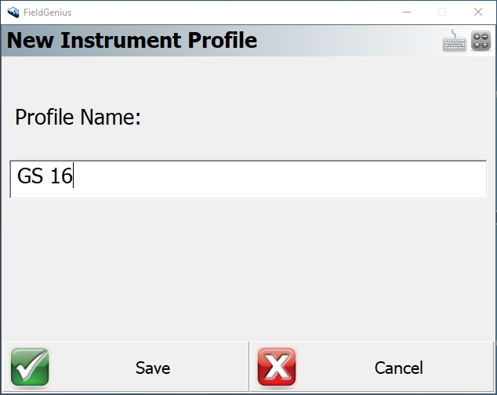The image size is (497, 395).
Task: Click the 'Profile Name:' label
Action: coord(78,118)
